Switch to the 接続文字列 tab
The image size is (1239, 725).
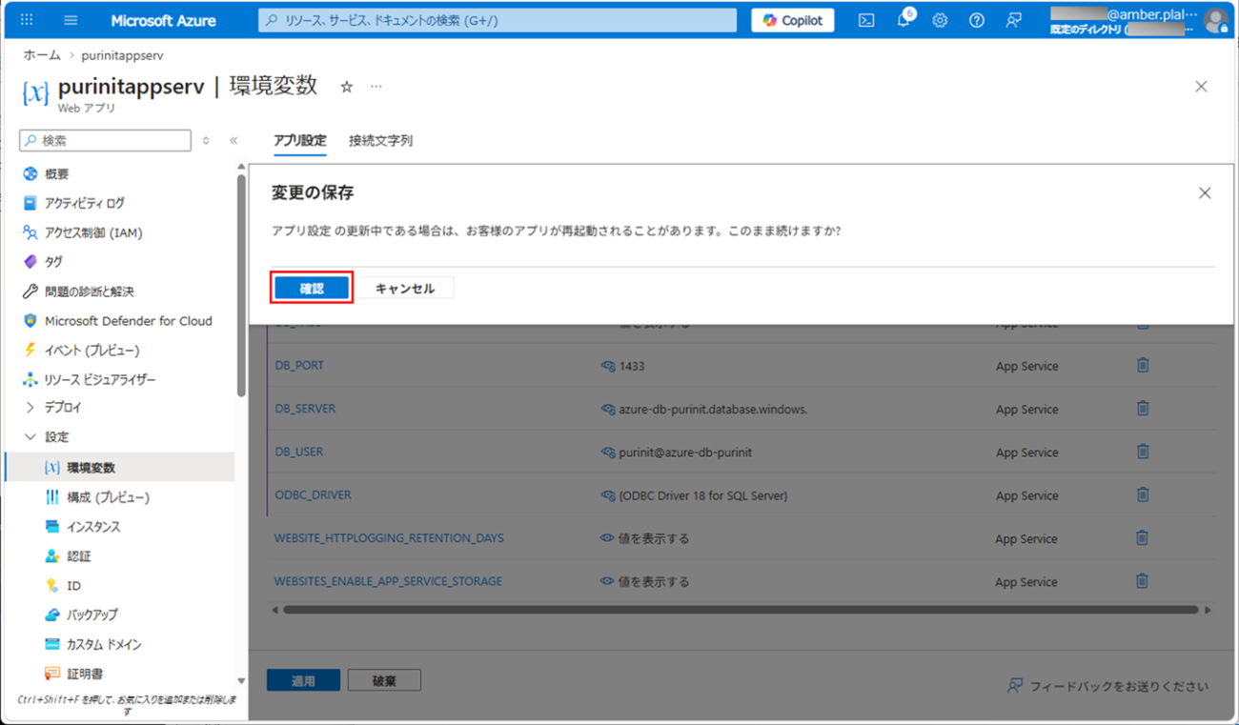[x=380, y=140]
